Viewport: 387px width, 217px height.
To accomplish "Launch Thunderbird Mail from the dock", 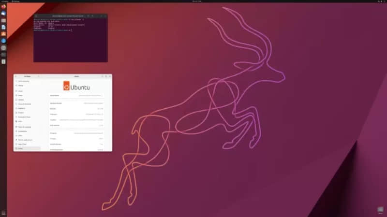I will click(3, 14).
